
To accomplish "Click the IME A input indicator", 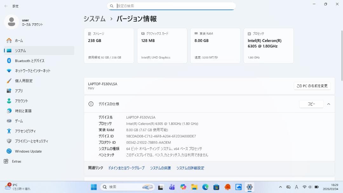I will [296, 187].
